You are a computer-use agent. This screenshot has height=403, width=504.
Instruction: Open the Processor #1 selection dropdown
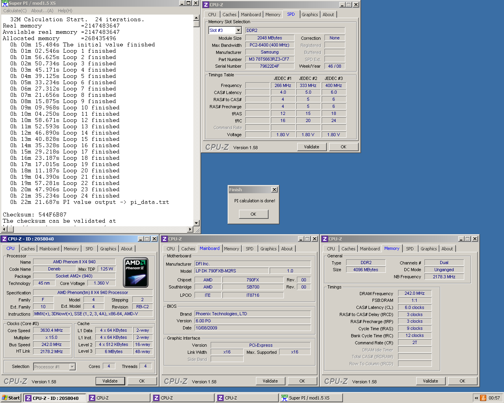coord(72,367)
